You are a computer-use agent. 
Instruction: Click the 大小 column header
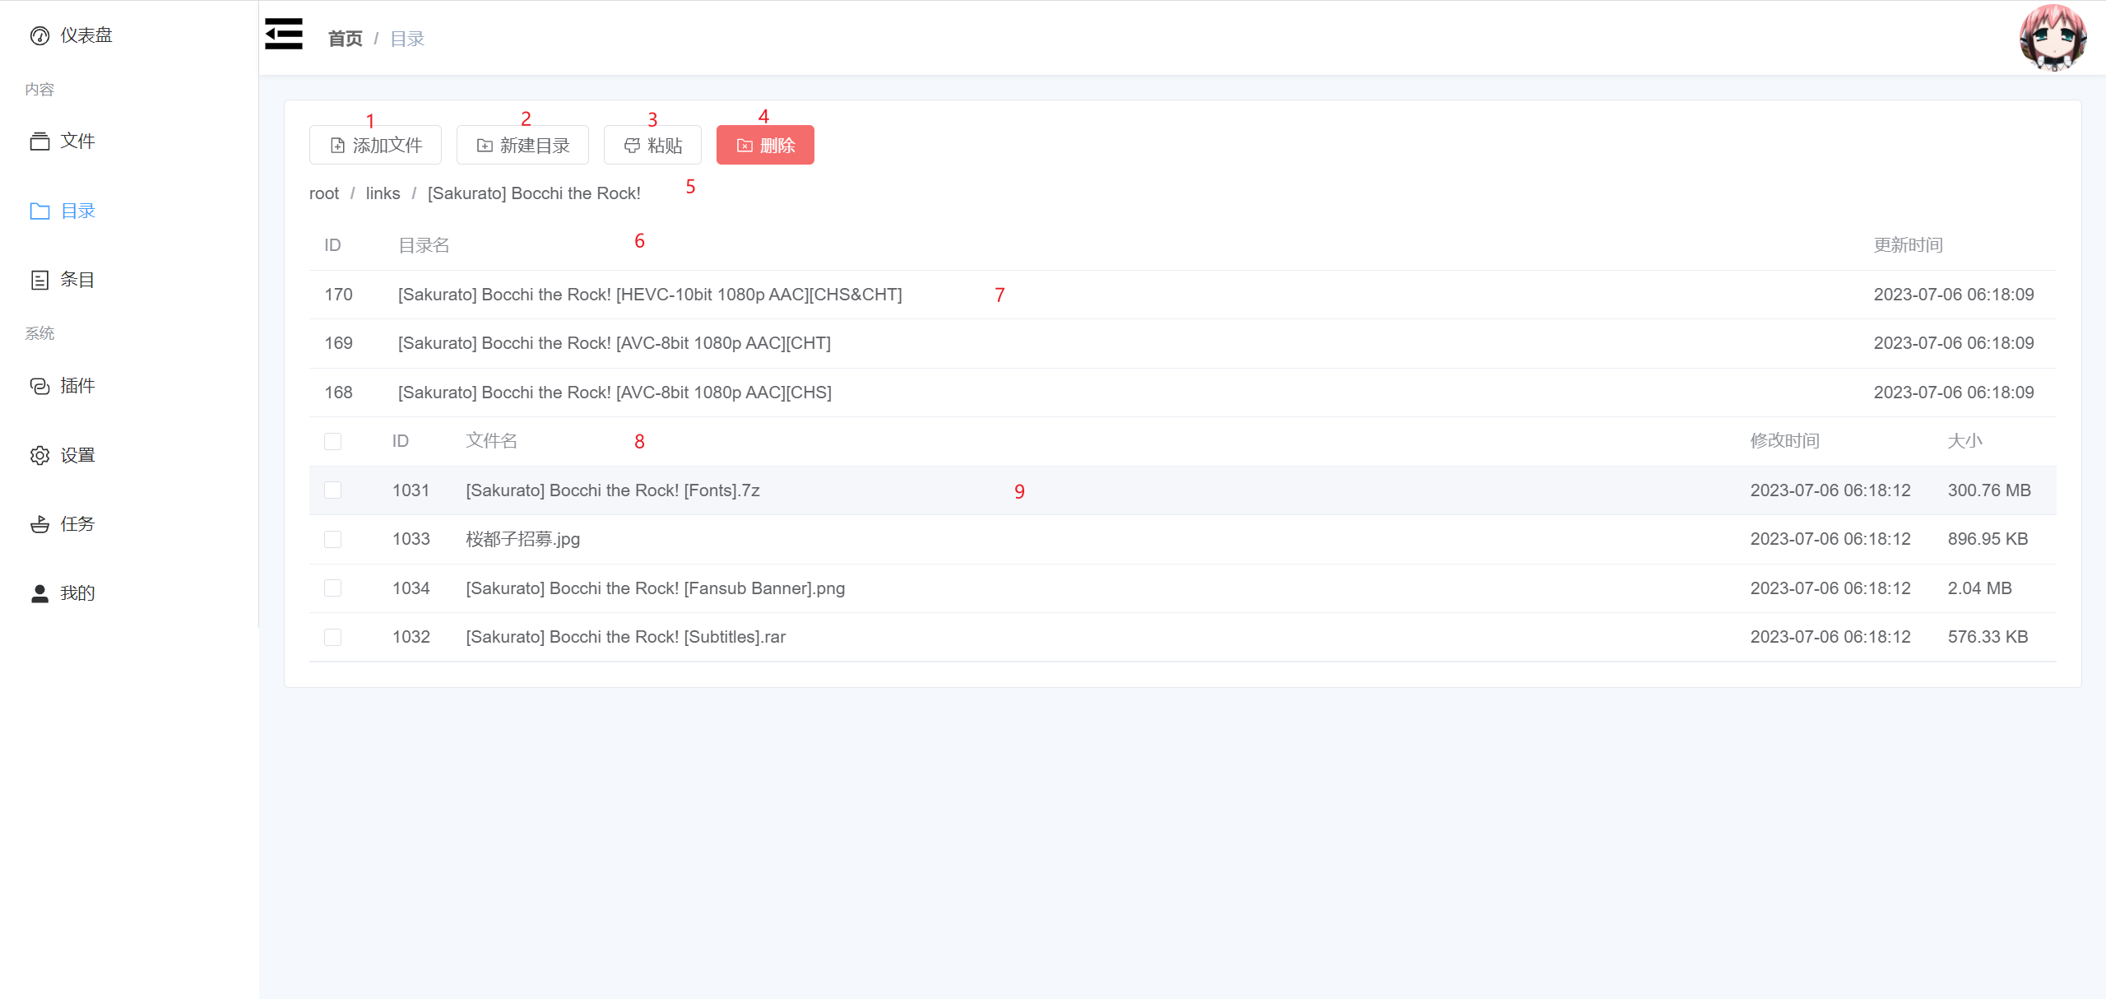click(1965, 441)
